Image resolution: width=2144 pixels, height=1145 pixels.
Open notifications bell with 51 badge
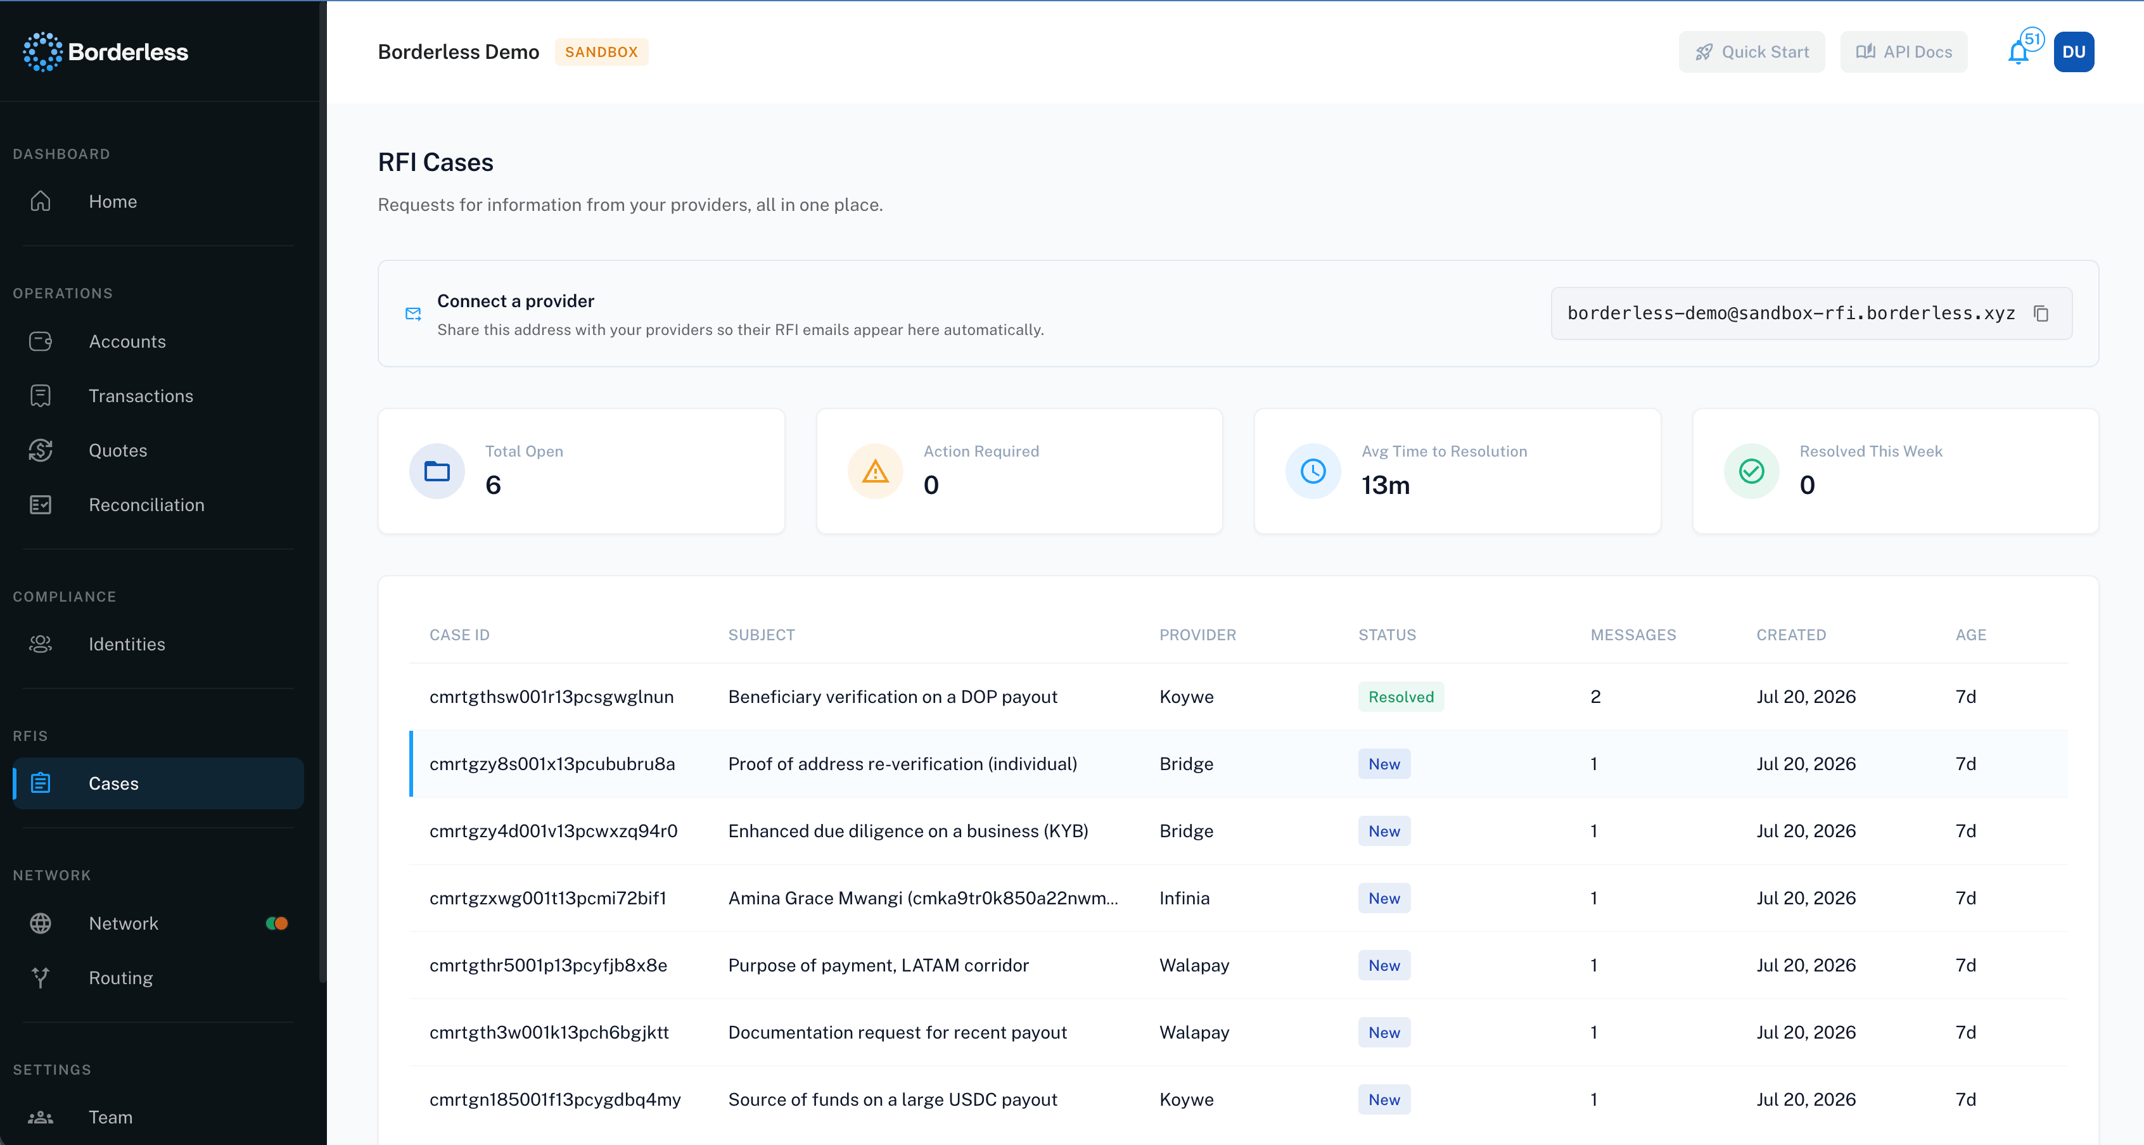[2020, 51]
